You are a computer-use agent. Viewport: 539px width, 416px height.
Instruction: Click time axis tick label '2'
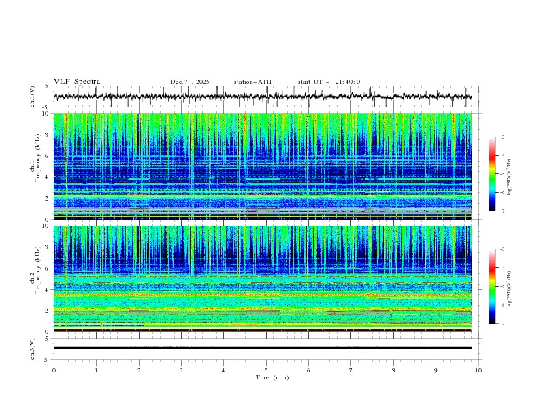[139, 370]
